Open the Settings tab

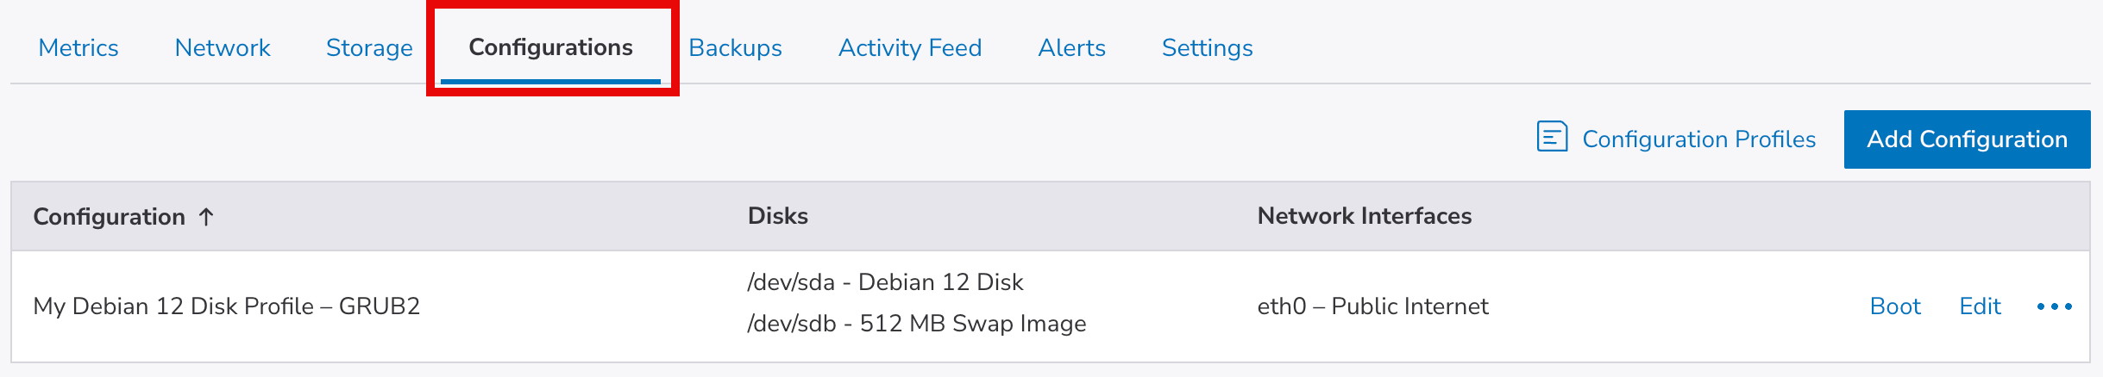tap(1207, 48)
